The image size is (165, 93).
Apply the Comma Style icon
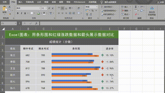[x=96, y=11]
